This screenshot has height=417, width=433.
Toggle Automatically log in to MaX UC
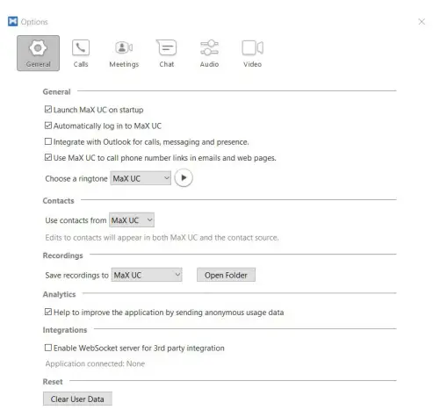(x=48, y=126)
